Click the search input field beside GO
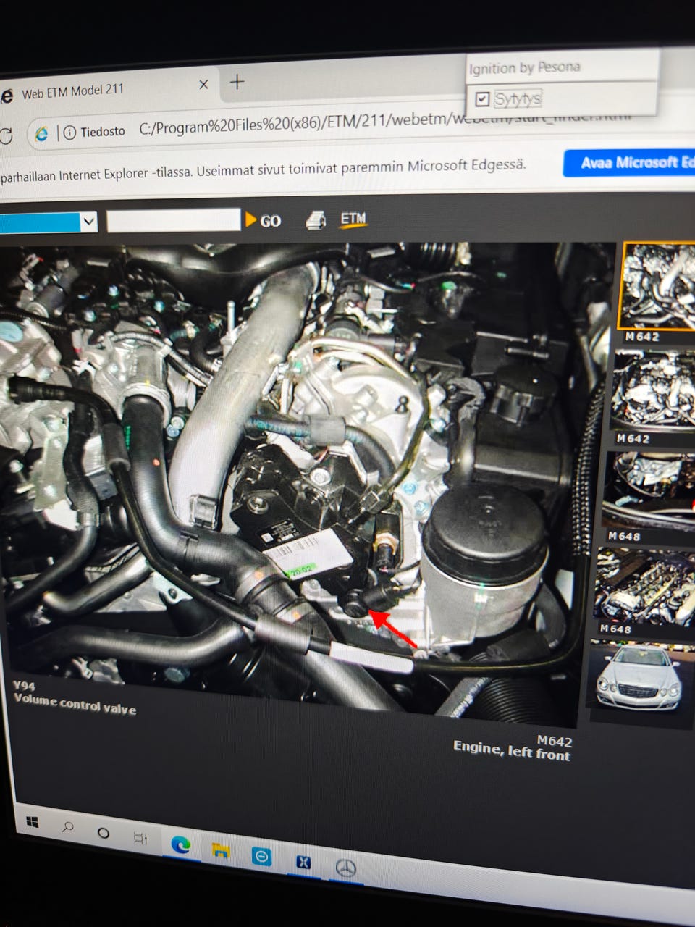Screen dimensions: 695x927 [x=174, y=220]
